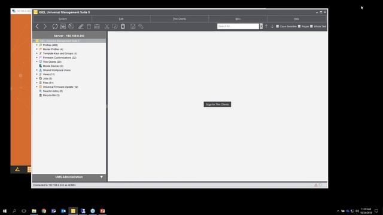Go back with the left arrow toolbar icon
This screenshot has width=383, height=215.
pos(37,26)
